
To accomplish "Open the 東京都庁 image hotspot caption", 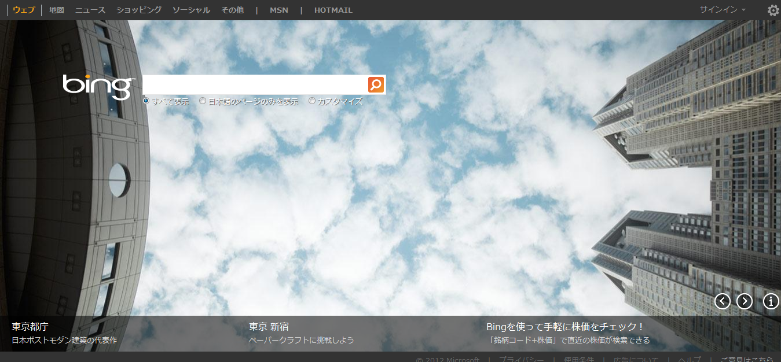I will pos(30,327).
